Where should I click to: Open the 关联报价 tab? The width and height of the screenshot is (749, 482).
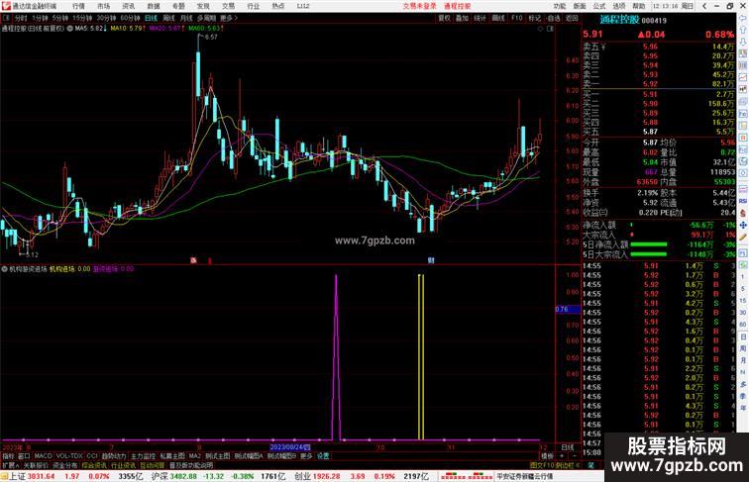click(x=36, y=465)
